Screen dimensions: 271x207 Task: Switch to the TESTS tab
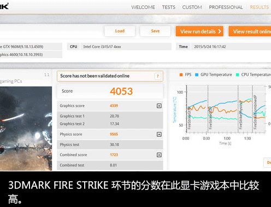click(x=169, y=7)
